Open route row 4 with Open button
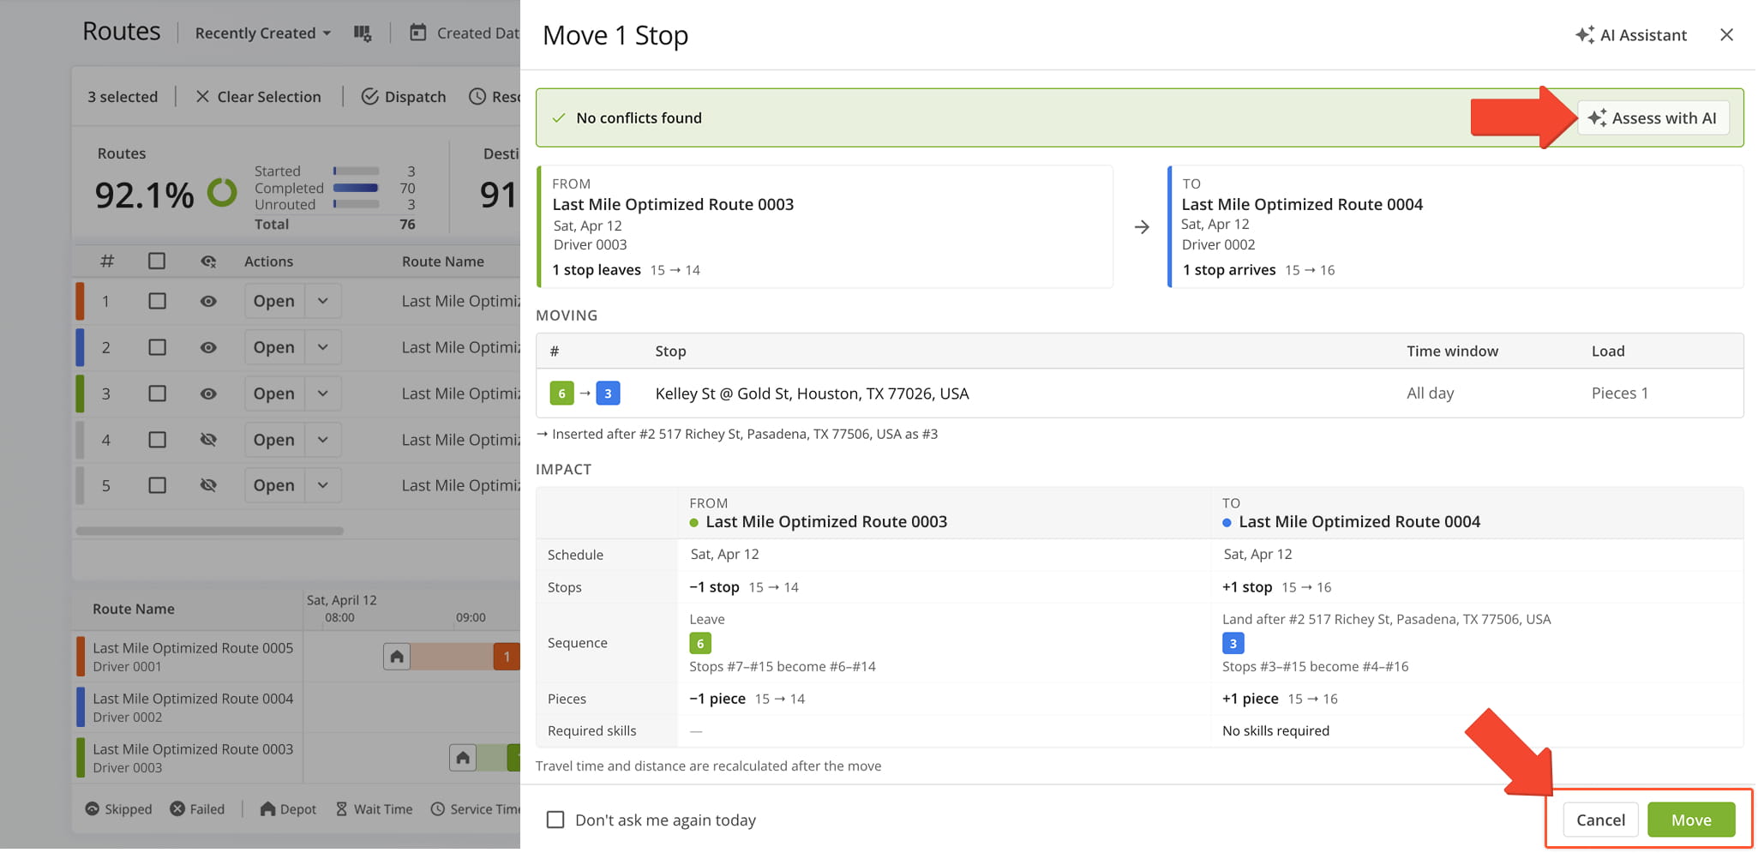The image size is (1758, 853). (274, 440)
